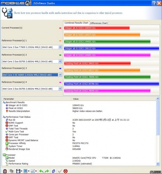Click the SMP Test red X icon
This screenshot has height=174, width=162.
[7, 126]
